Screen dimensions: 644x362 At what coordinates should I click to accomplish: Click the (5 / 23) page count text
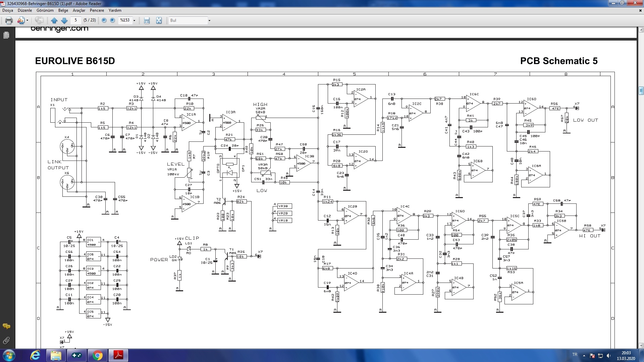point(90,20)
